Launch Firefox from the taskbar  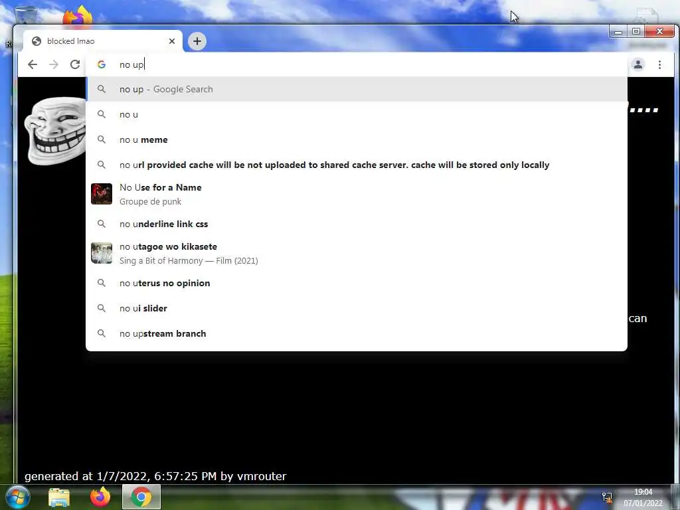click(x=100, y=497)
